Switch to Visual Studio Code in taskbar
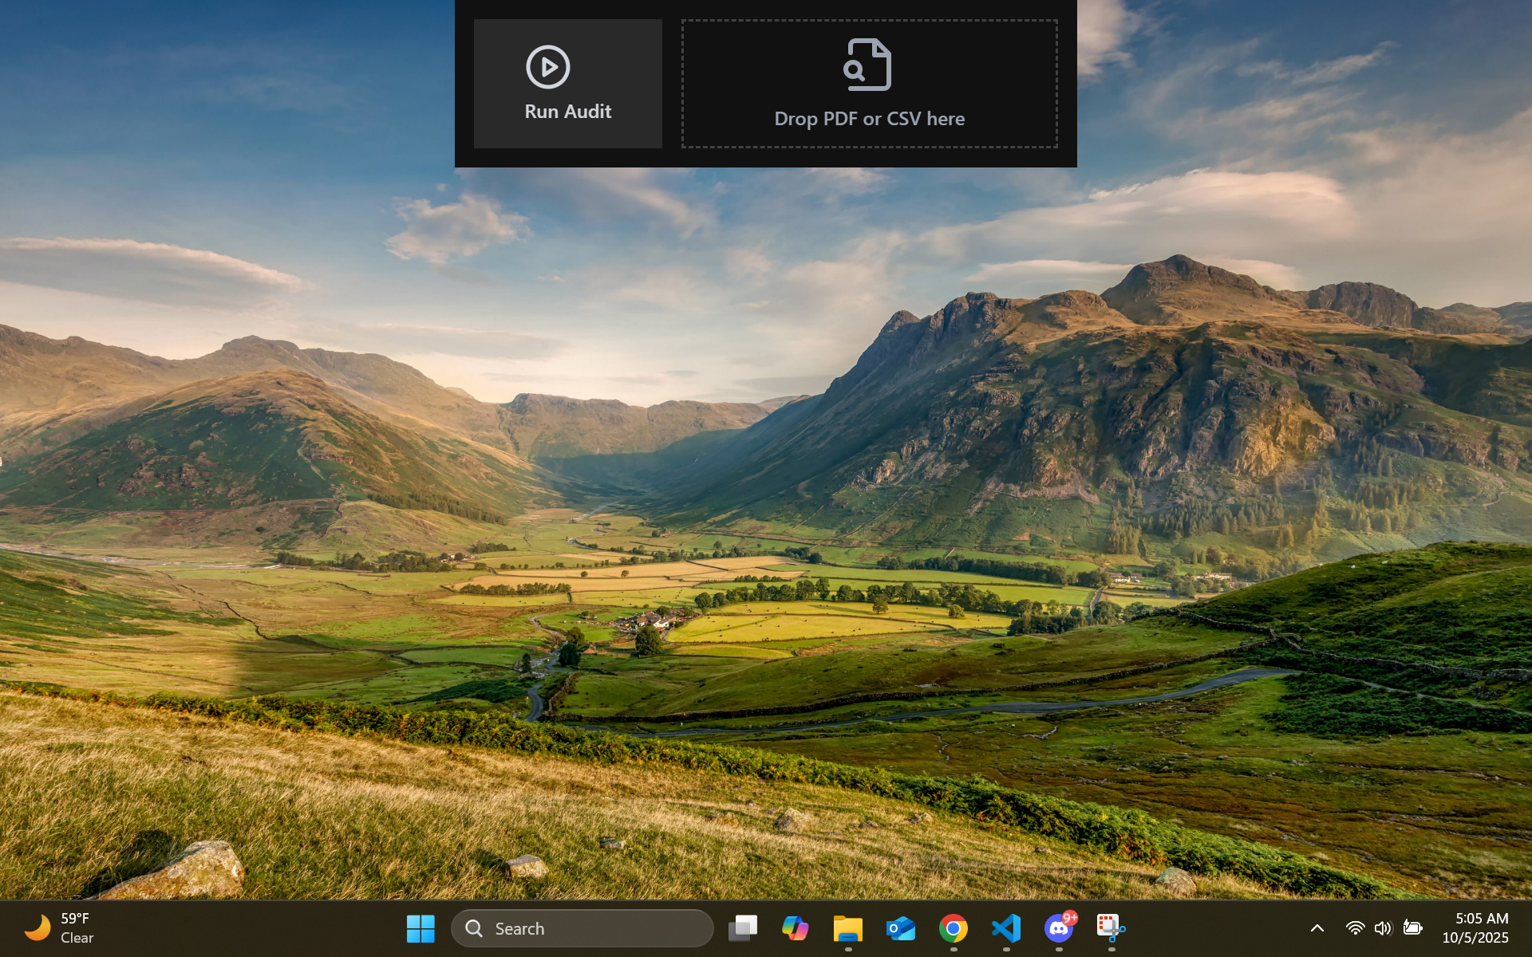The width and height of the screenshot is (1532, 957). coord(1005,928)
